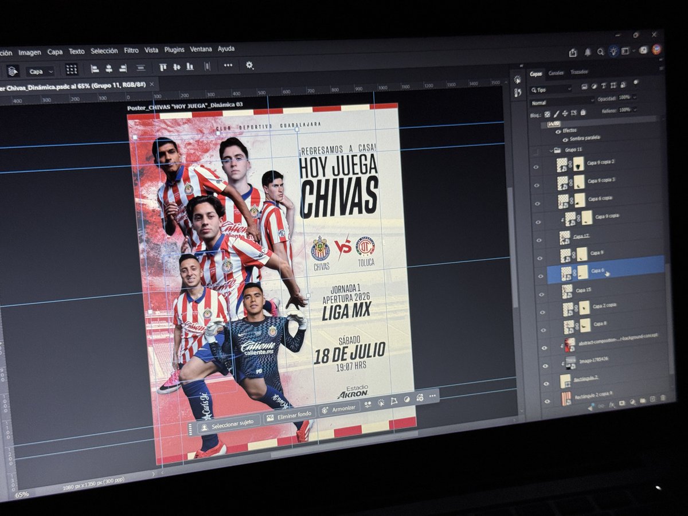Align right edges icon

click(123, 68)
